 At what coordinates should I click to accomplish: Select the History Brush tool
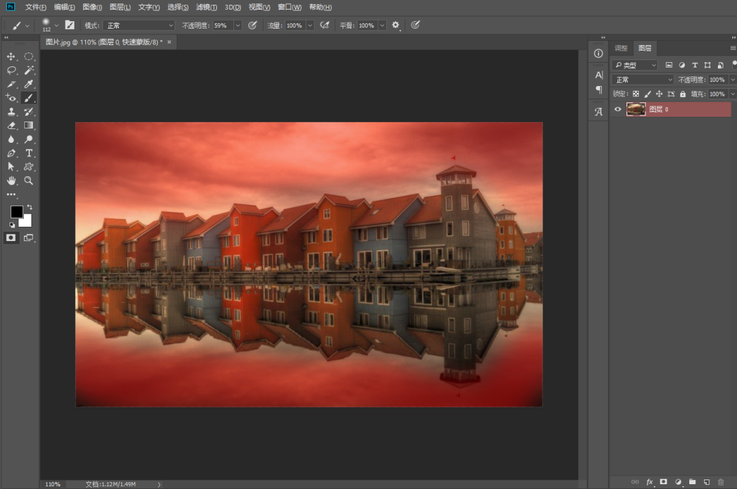[29, 112]
